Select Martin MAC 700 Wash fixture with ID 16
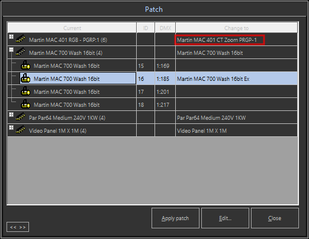Image resolution: width=309 pixels, height=239 pixels. click(152, 78)
